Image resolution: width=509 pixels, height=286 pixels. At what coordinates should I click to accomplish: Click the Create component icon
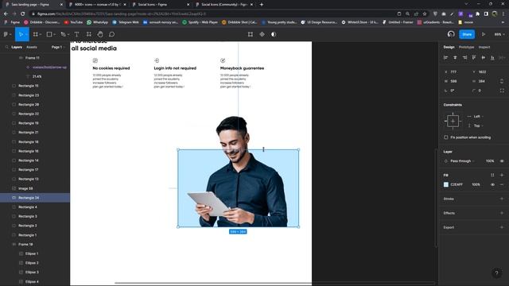(262, 34)
